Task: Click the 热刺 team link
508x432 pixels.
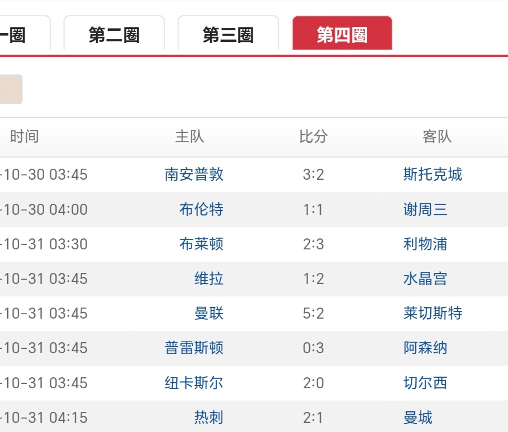Action: [x=209, y=418]
